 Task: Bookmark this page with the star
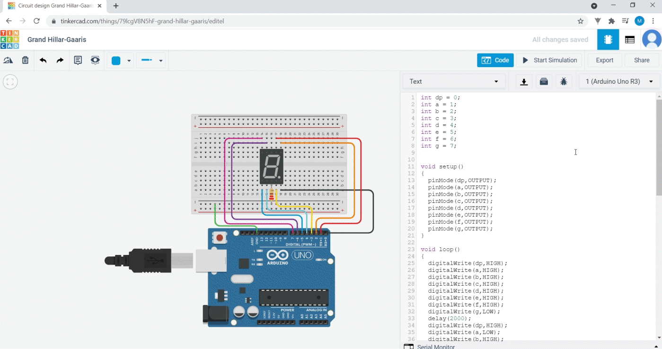(x=581, y=21)
